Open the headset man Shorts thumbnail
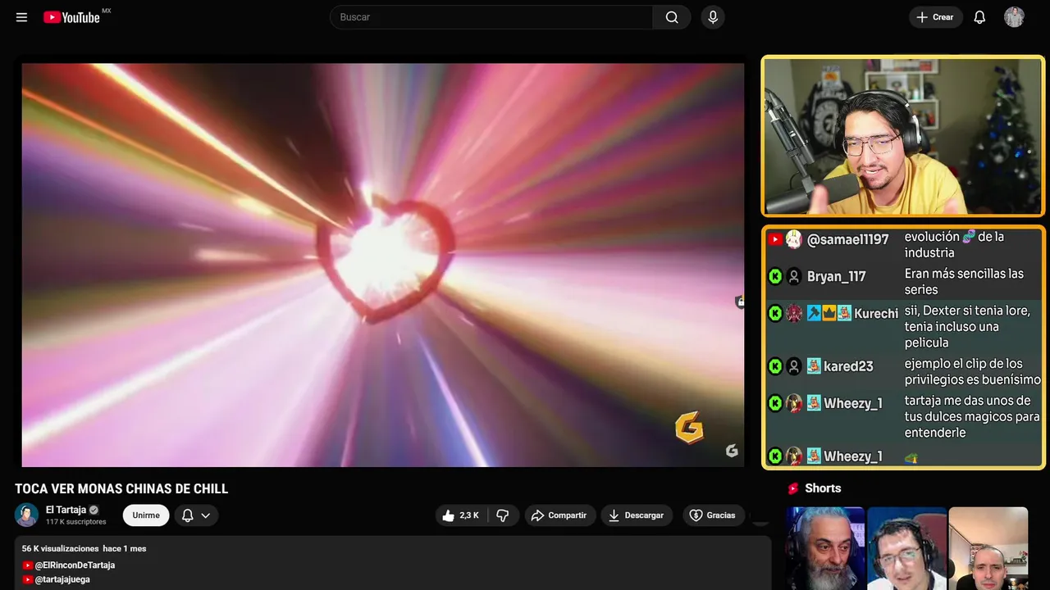This screenshot has height=590, width=1050. (906, 548)
